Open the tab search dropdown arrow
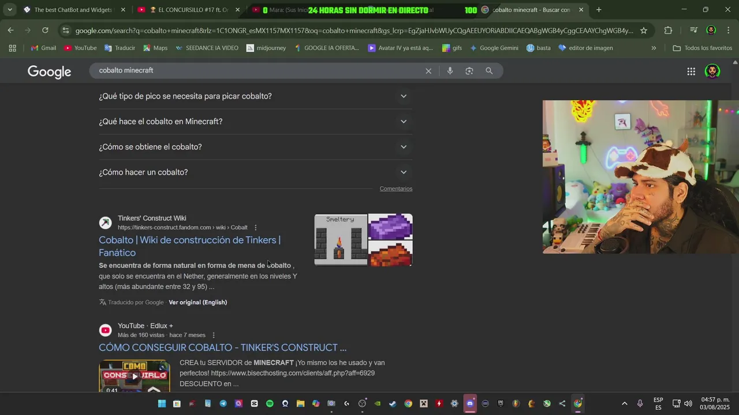Viewport: 739px width, 415px height. coord(9,10)
